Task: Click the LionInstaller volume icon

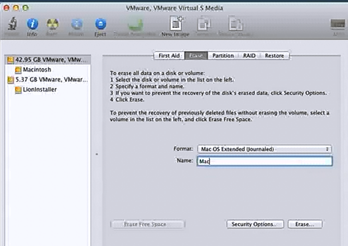Action: tap(18, 90)
